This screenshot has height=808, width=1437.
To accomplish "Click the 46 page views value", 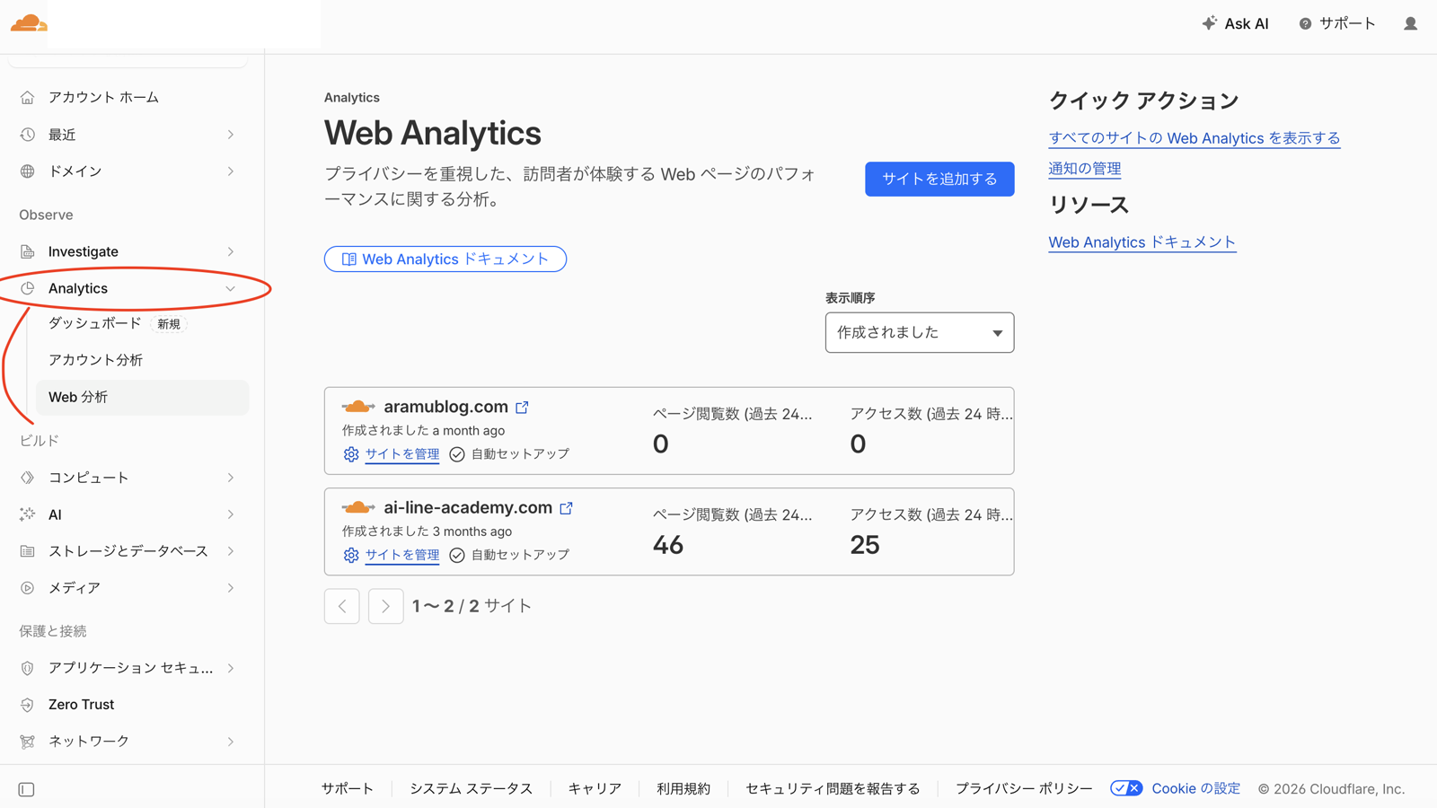I will click(x=668, y=545).
